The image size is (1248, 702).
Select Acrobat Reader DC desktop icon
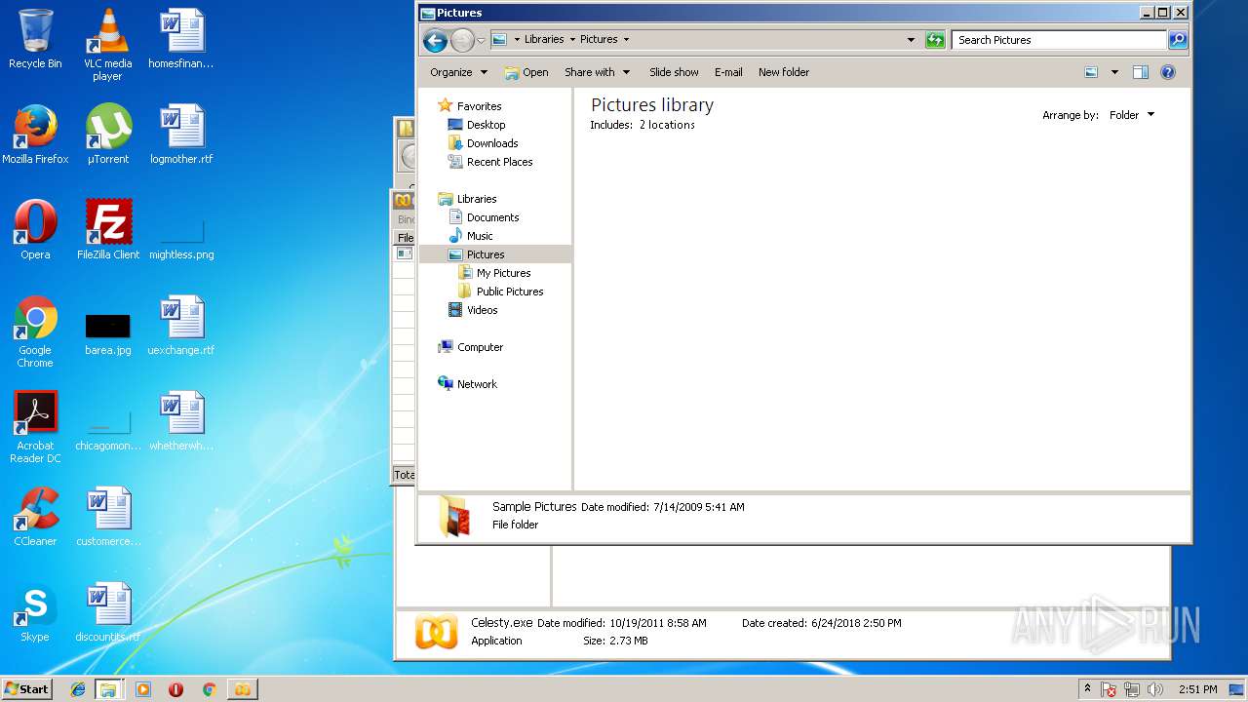[x=35, y=427]
